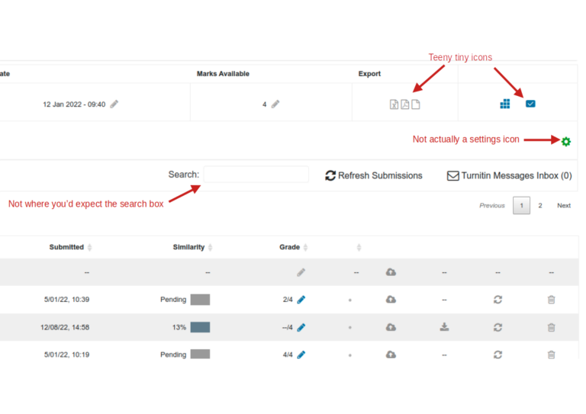Open Turnitin Messages Inbox
Screen dimensions: 586x414
510,175
